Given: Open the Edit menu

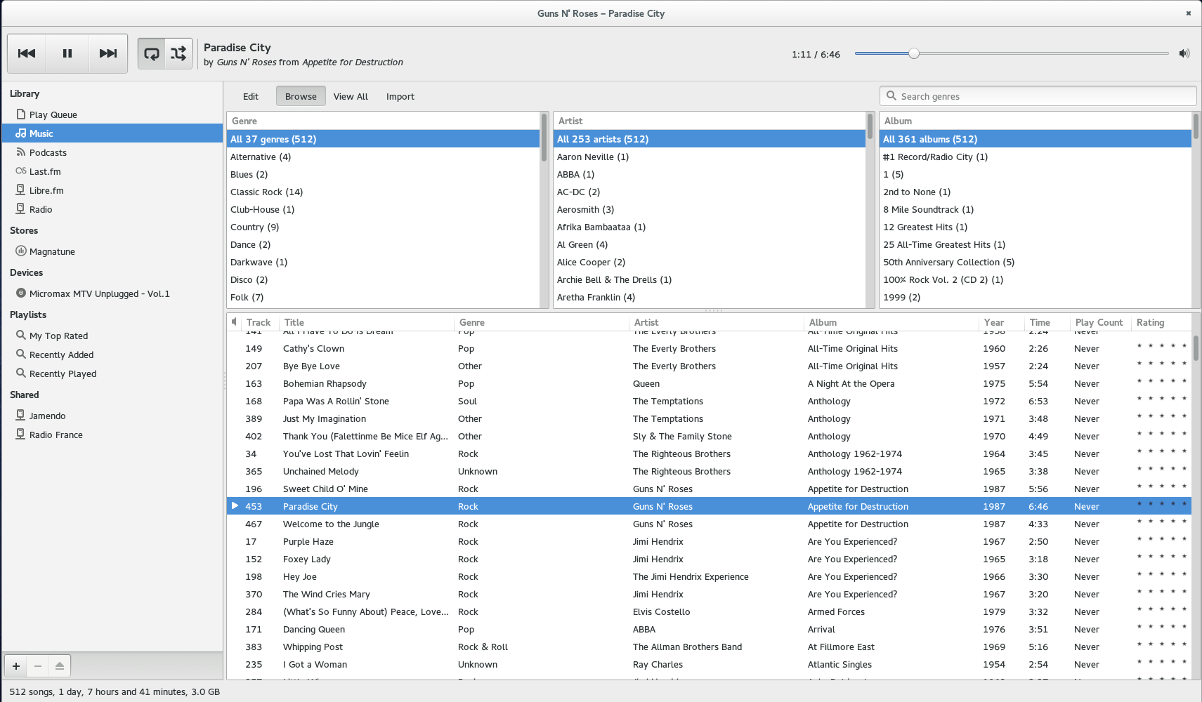Looking at the screenshot, I should click(x=251, y=96).
